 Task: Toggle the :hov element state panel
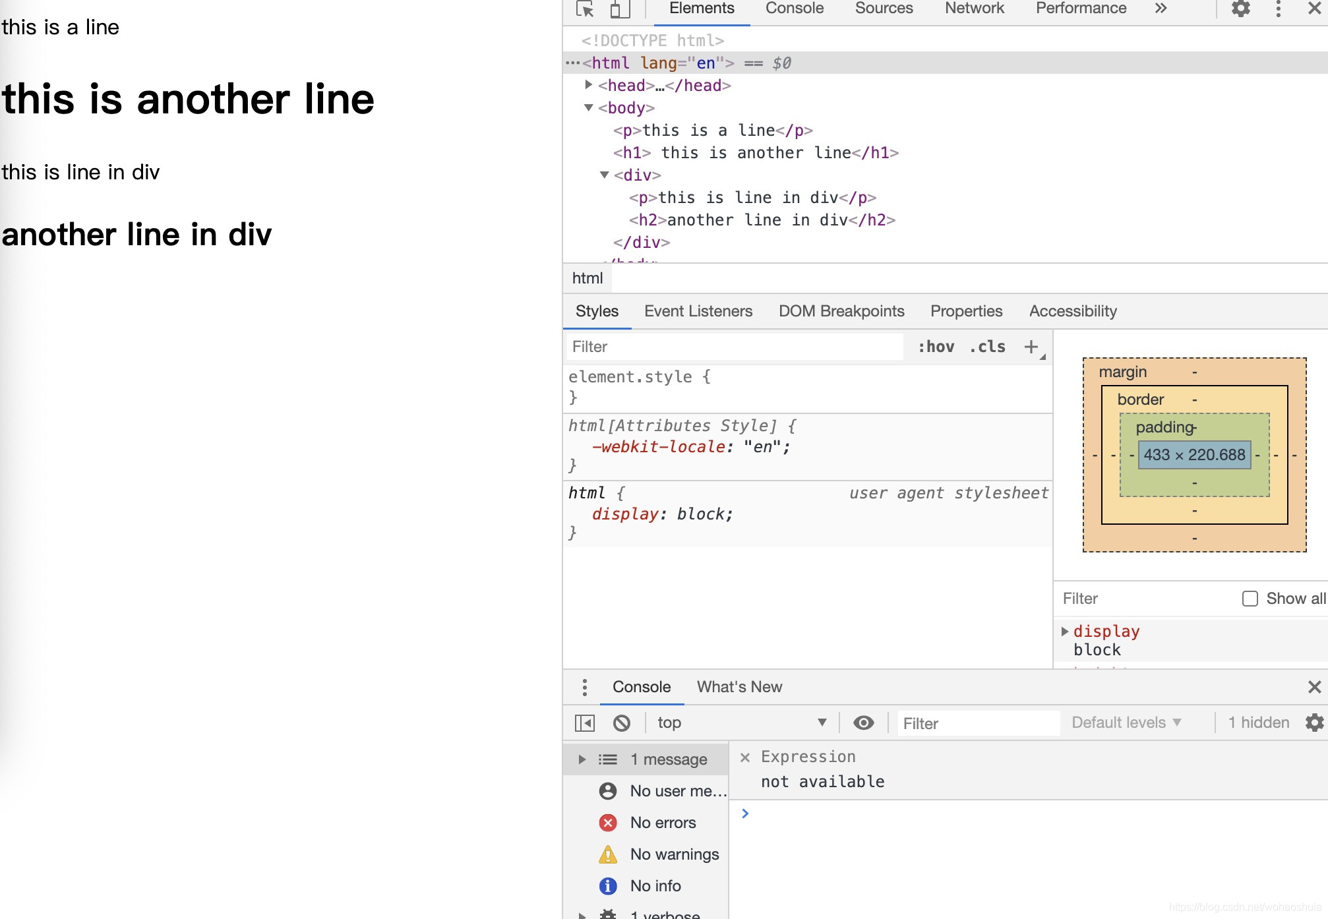[936, 347]
